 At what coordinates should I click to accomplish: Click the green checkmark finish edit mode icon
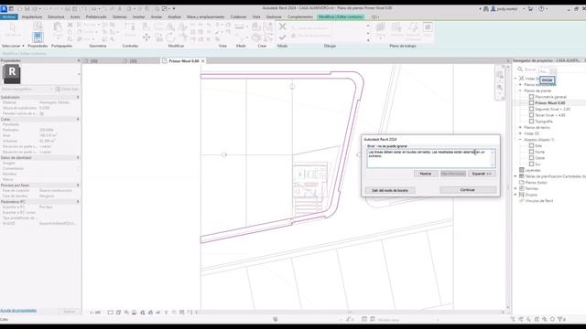[x=283, y=37]
